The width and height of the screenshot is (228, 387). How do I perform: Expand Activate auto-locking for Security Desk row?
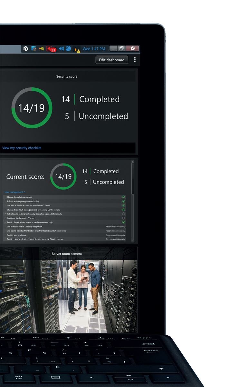pyautogui.click(x=5, y=214)
